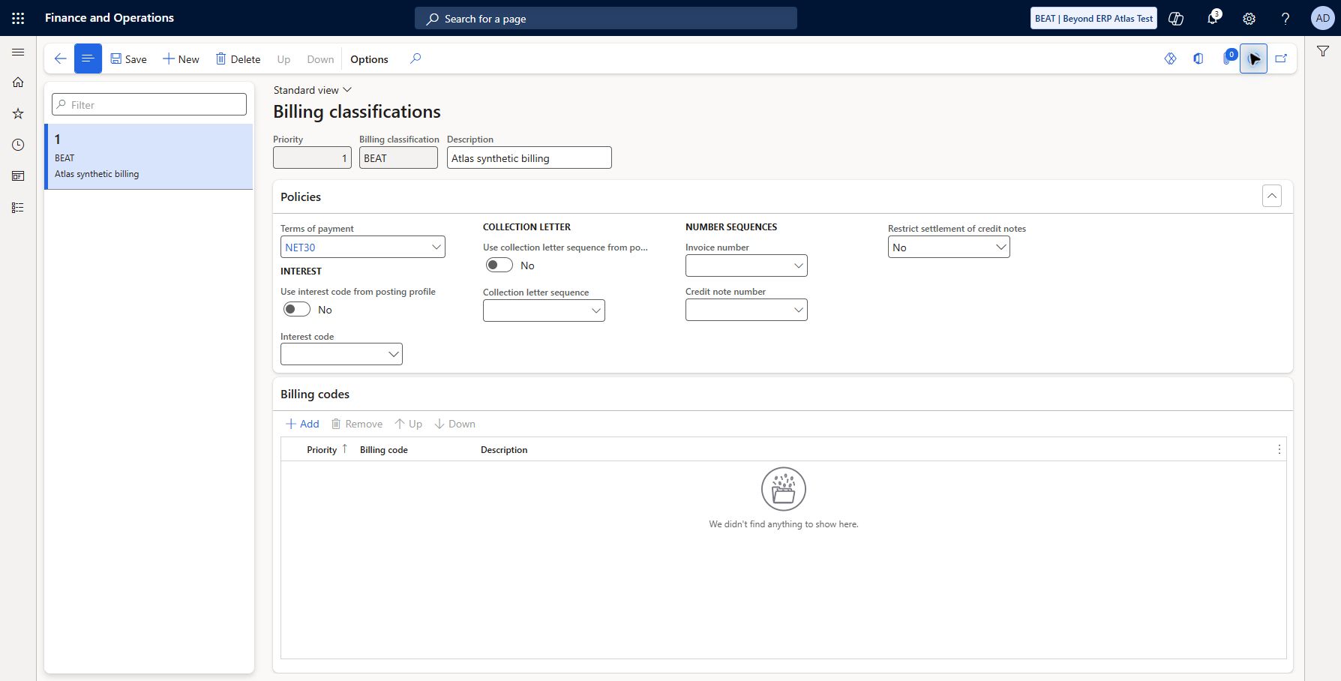Image resolution: width=1341 pixels, height=681 pixels.
Task: Click New in the action pane
Action: point(181,59)
